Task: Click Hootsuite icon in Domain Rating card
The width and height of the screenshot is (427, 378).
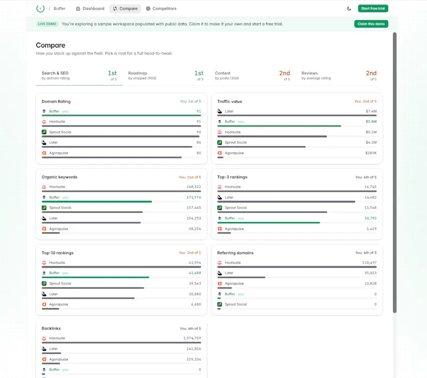Action: tap(44, 121)
